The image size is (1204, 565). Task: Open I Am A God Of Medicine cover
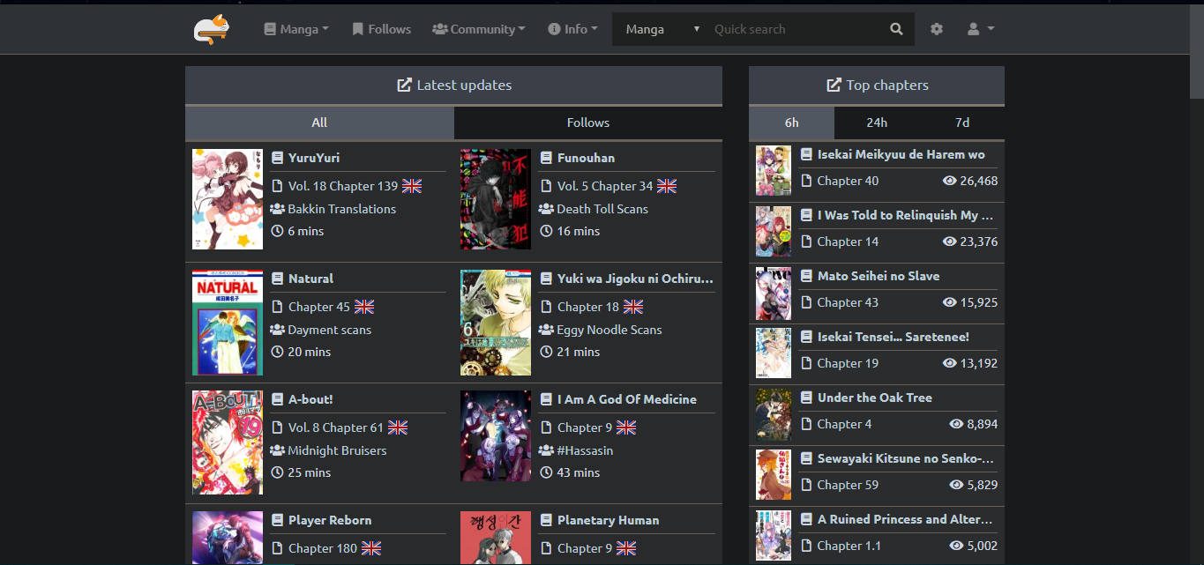pyautogui.click(x=496, y=436)
